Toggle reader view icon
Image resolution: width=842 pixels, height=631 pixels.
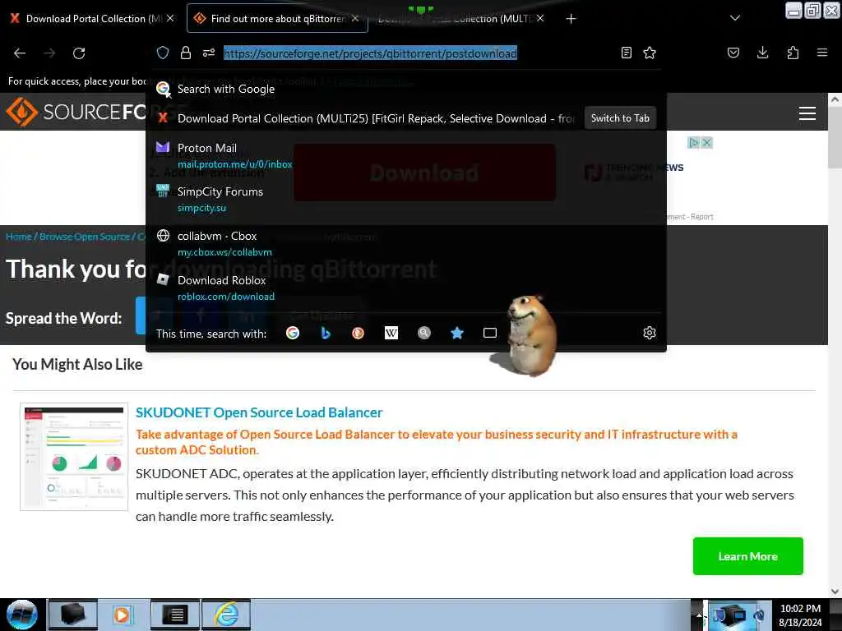[x=626, y=53]
